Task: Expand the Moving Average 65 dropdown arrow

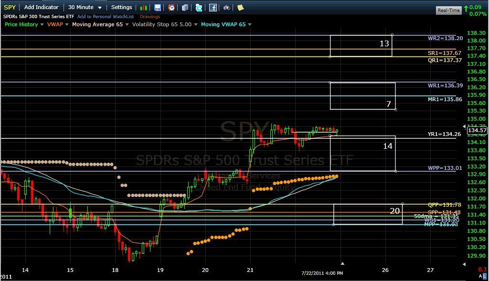Action: tap(127, 25)
